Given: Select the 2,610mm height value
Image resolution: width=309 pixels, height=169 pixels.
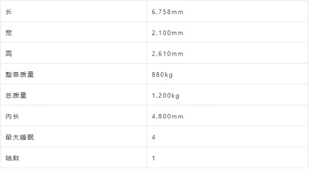Looking at the screenshot, I should (x=168, y=54).
